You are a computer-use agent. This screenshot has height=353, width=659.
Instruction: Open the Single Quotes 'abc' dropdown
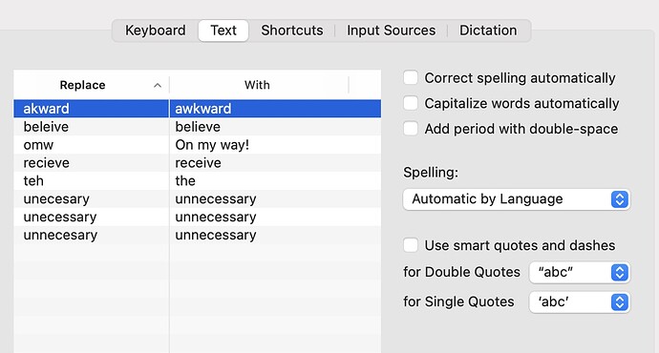tap(579, 302)
